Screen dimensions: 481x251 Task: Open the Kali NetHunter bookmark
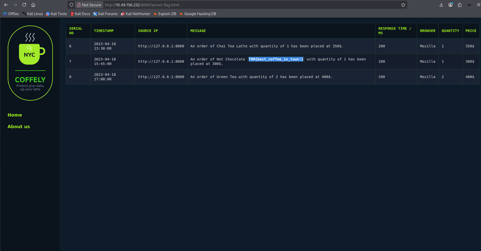(135, 14)
